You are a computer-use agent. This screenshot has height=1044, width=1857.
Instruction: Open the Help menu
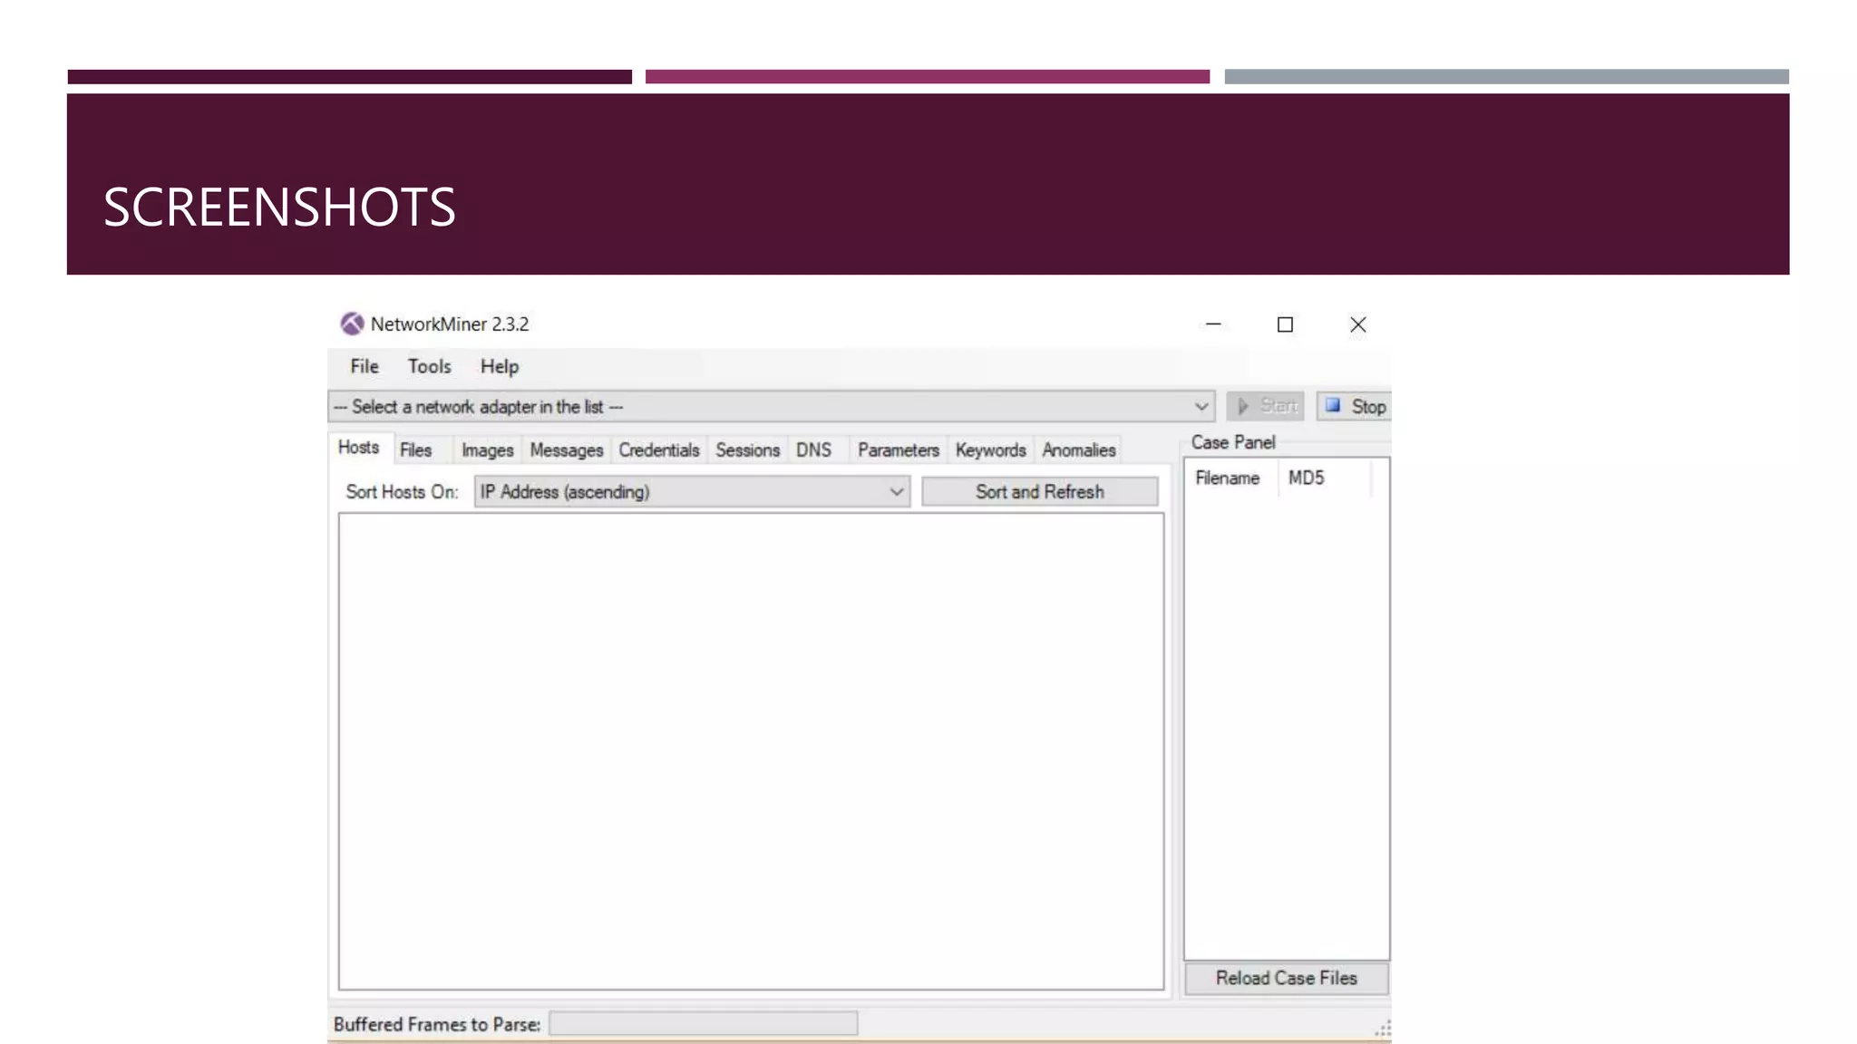(x=500, y=366)
